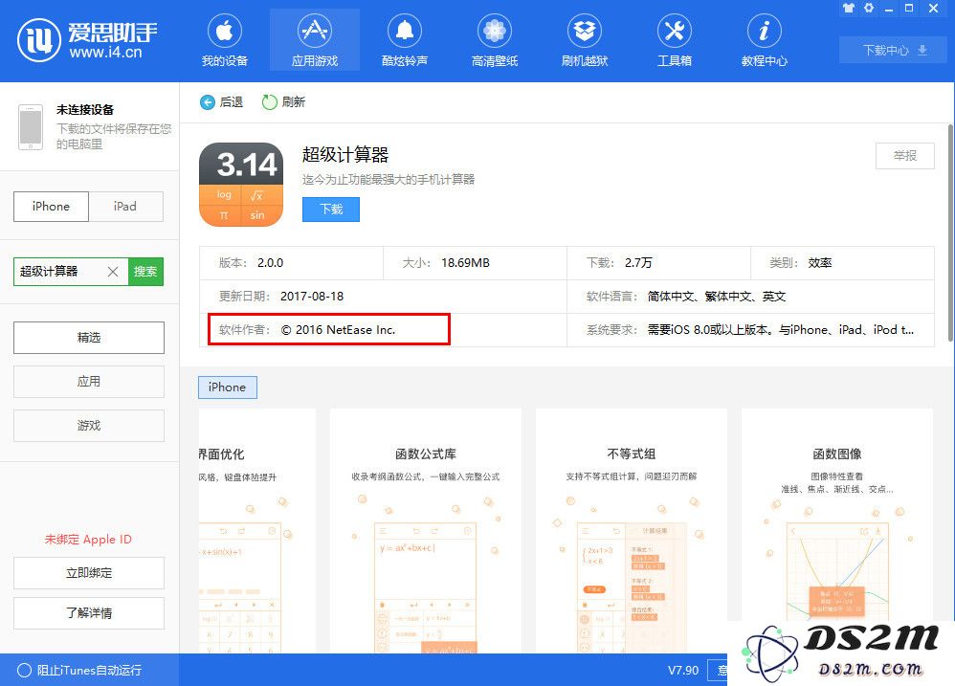This screenshot has height=686, width=955.
Task: Open 应用游戏 apps and games section
Action: (x=314, y=41)
